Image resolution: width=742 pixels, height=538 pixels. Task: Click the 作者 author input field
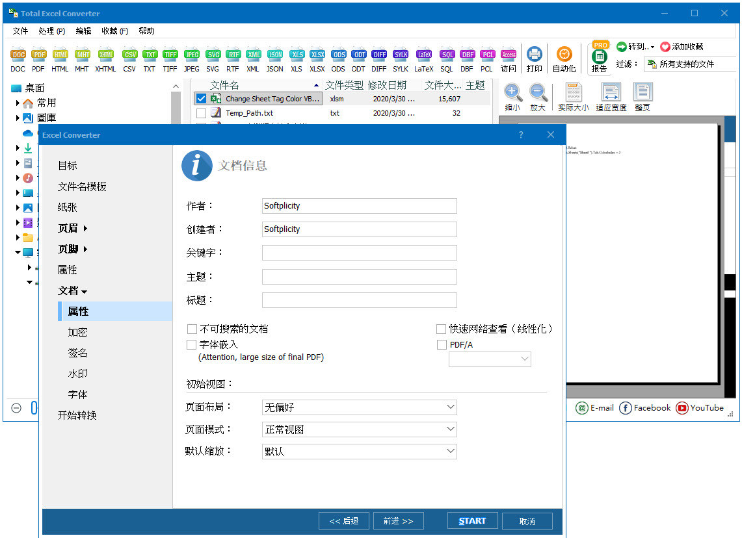[x=359, y=206]
